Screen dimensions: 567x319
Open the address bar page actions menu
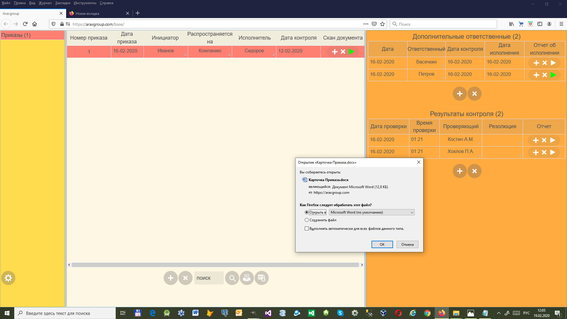tap(366, 24)
